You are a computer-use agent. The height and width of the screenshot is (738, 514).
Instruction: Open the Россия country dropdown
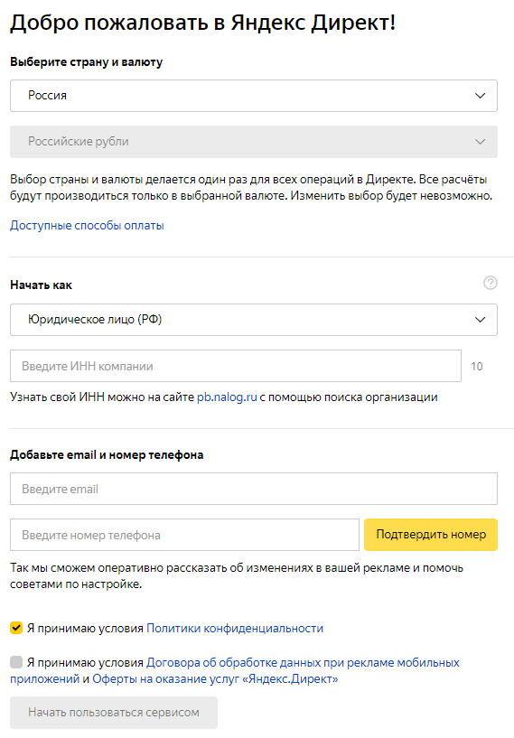click(254, 96)
